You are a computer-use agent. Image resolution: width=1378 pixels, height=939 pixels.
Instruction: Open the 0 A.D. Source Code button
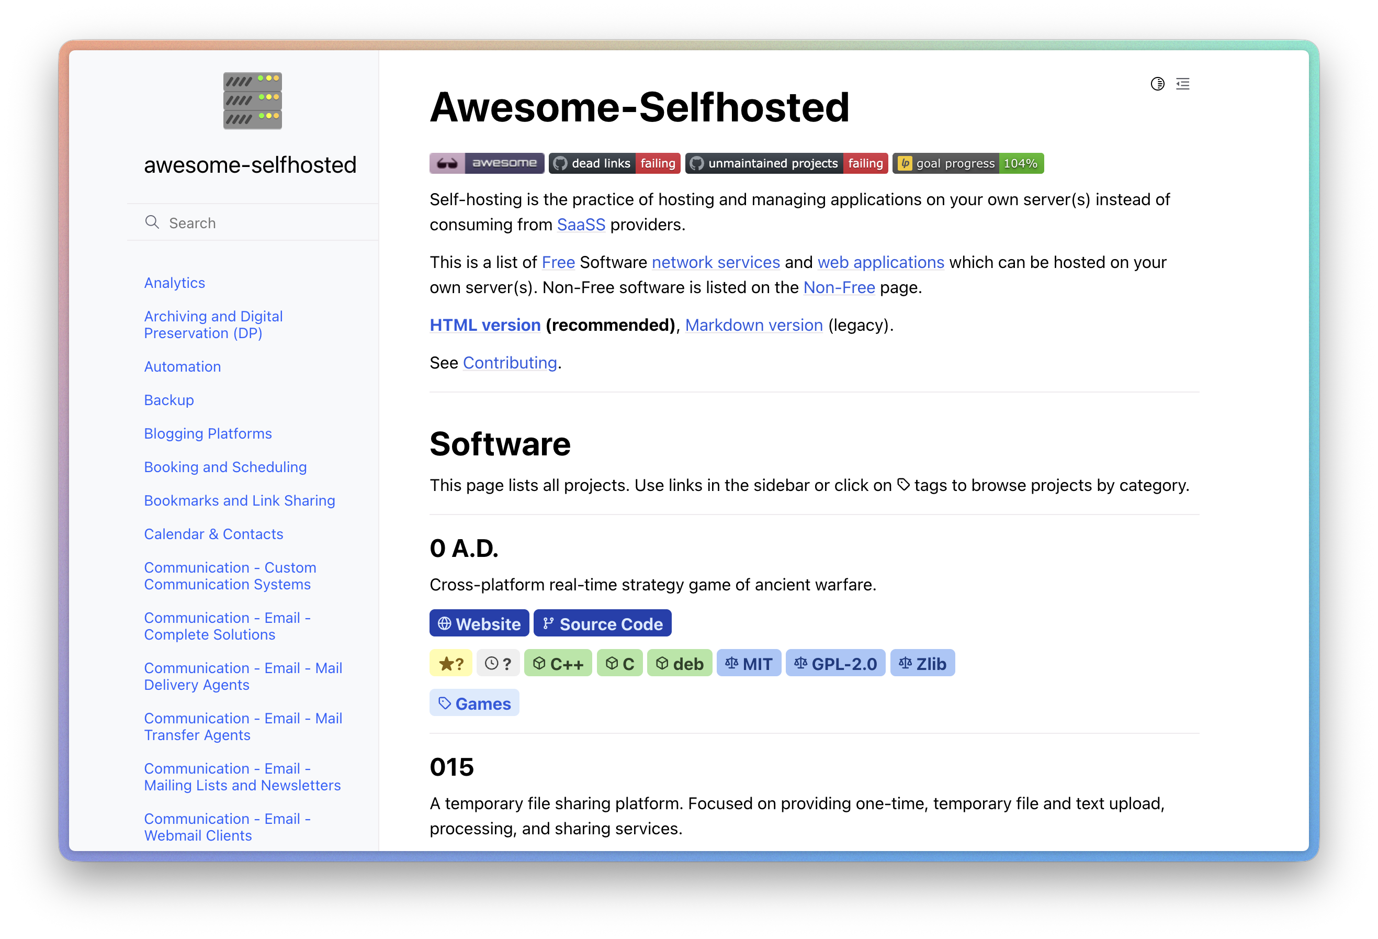click(602, 623)
